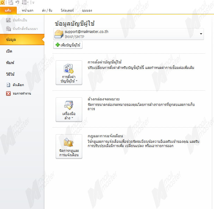Open the การตั้งค่าบัญชีผู้ใช้ settings button
The width and height of the screenshot is (214, 209).
(69, 73)
